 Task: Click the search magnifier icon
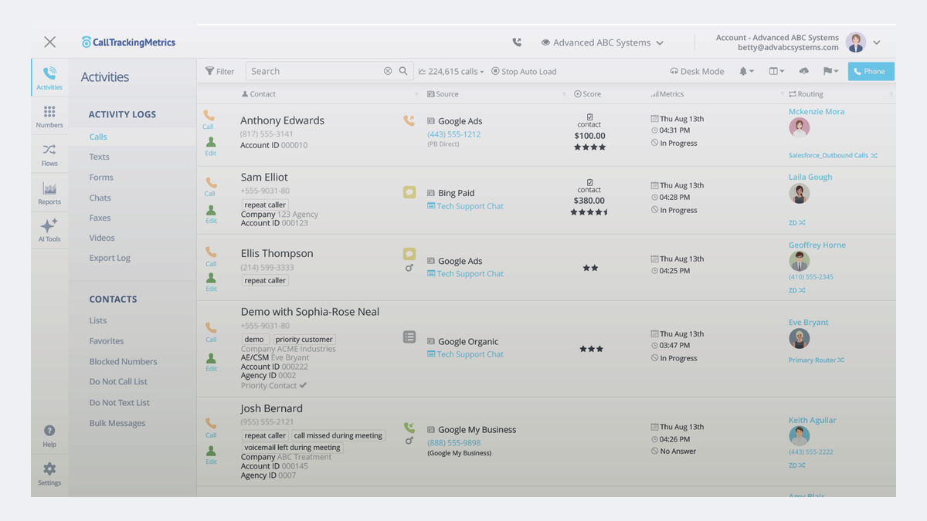pyautogui.click(x=403, y=71)
